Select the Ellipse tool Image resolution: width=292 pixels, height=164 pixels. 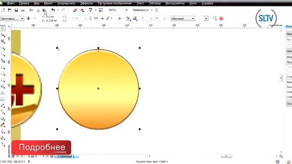[x=3, y=73]
